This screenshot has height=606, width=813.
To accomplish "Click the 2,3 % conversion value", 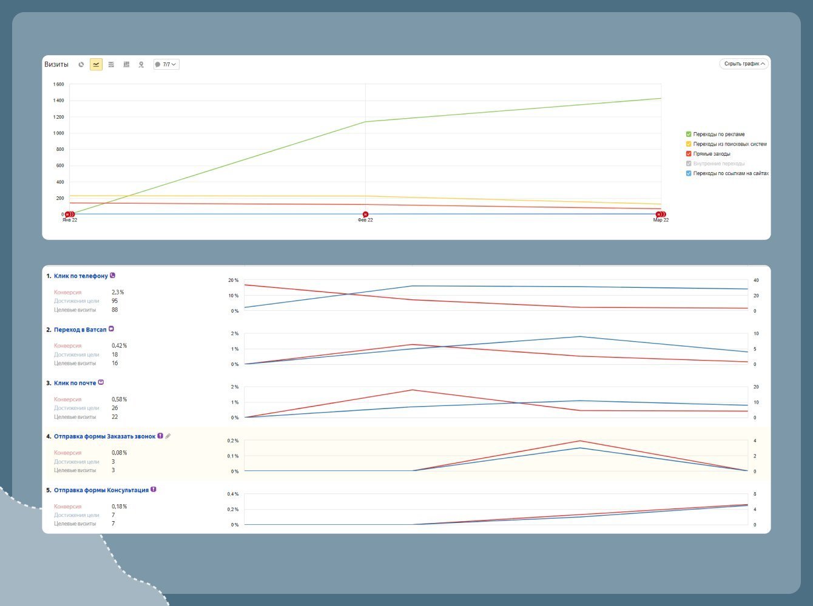I will pos(118,292).
